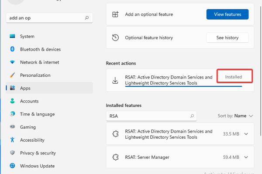The height and width of the screenshot is (174, 262).
Task: Click the installed features search field
Action: point(152,116)
